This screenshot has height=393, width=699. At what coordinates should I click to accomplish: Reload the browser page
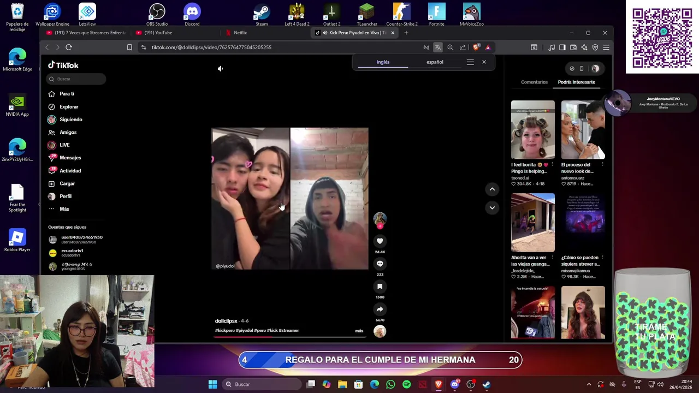[x=69, y=47]
